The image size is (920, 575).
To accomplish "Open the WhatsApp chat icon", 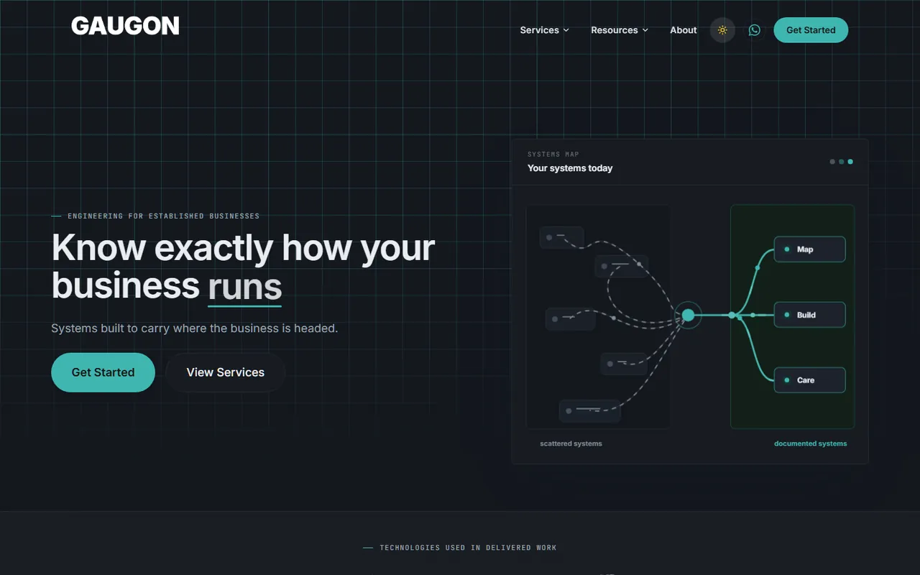I will click(x=754, y=30).
